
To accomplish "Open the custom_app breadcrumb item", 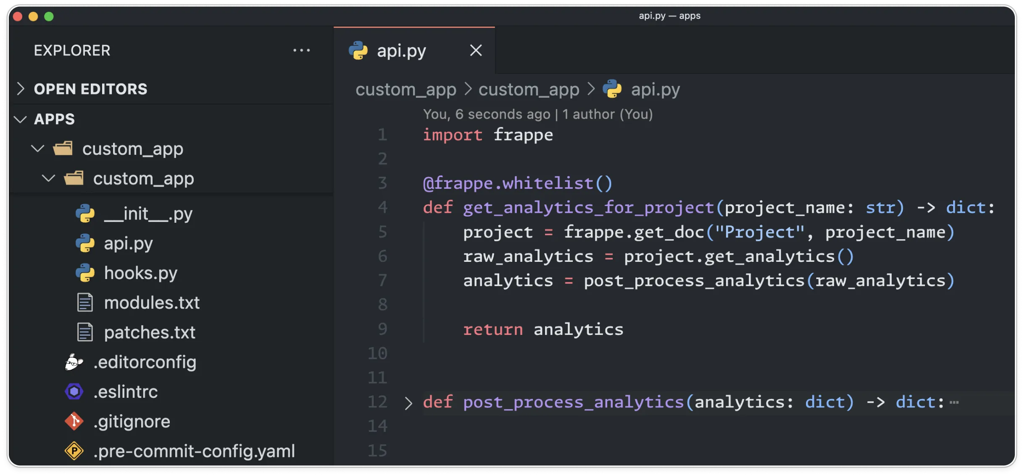I will click(406, 89).
